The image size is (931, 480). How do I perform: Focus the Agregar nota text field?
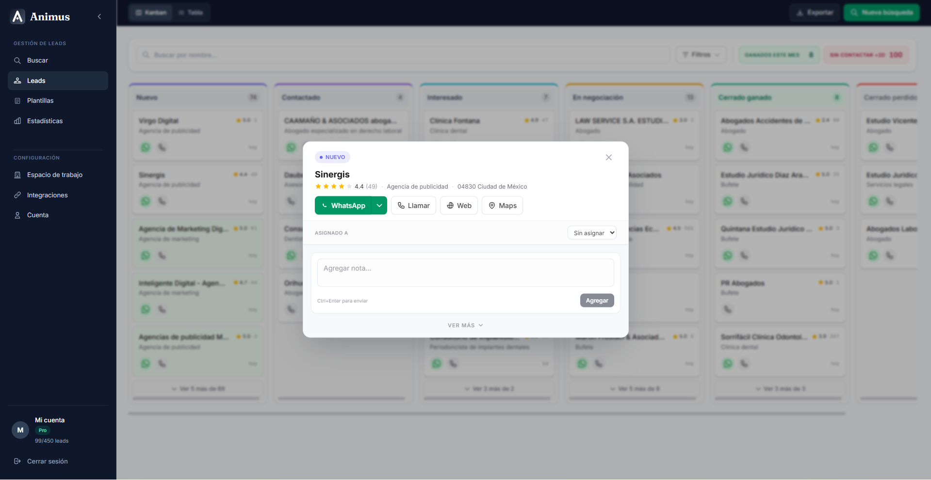point(466,272)
